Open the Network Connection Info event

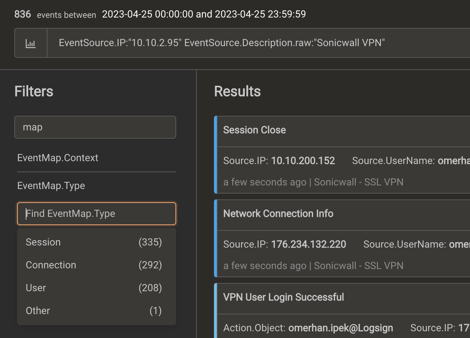tap(278, 214)
